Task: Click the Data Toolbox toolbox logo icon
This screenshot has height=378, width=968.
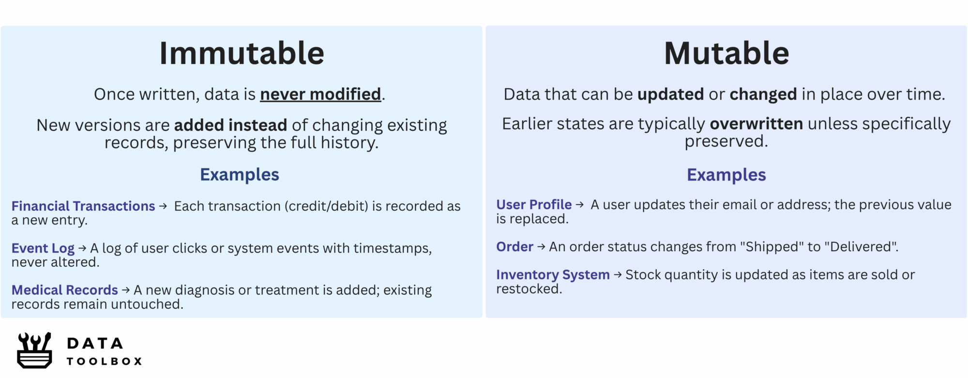Action: tap(34, 350)
